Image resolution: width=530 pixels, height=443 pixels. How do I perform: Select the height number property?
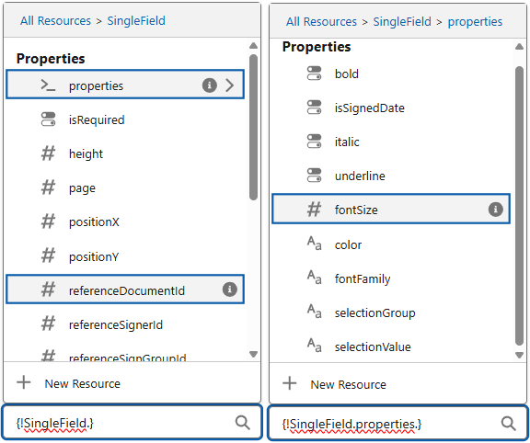click(x=125, y=153)
